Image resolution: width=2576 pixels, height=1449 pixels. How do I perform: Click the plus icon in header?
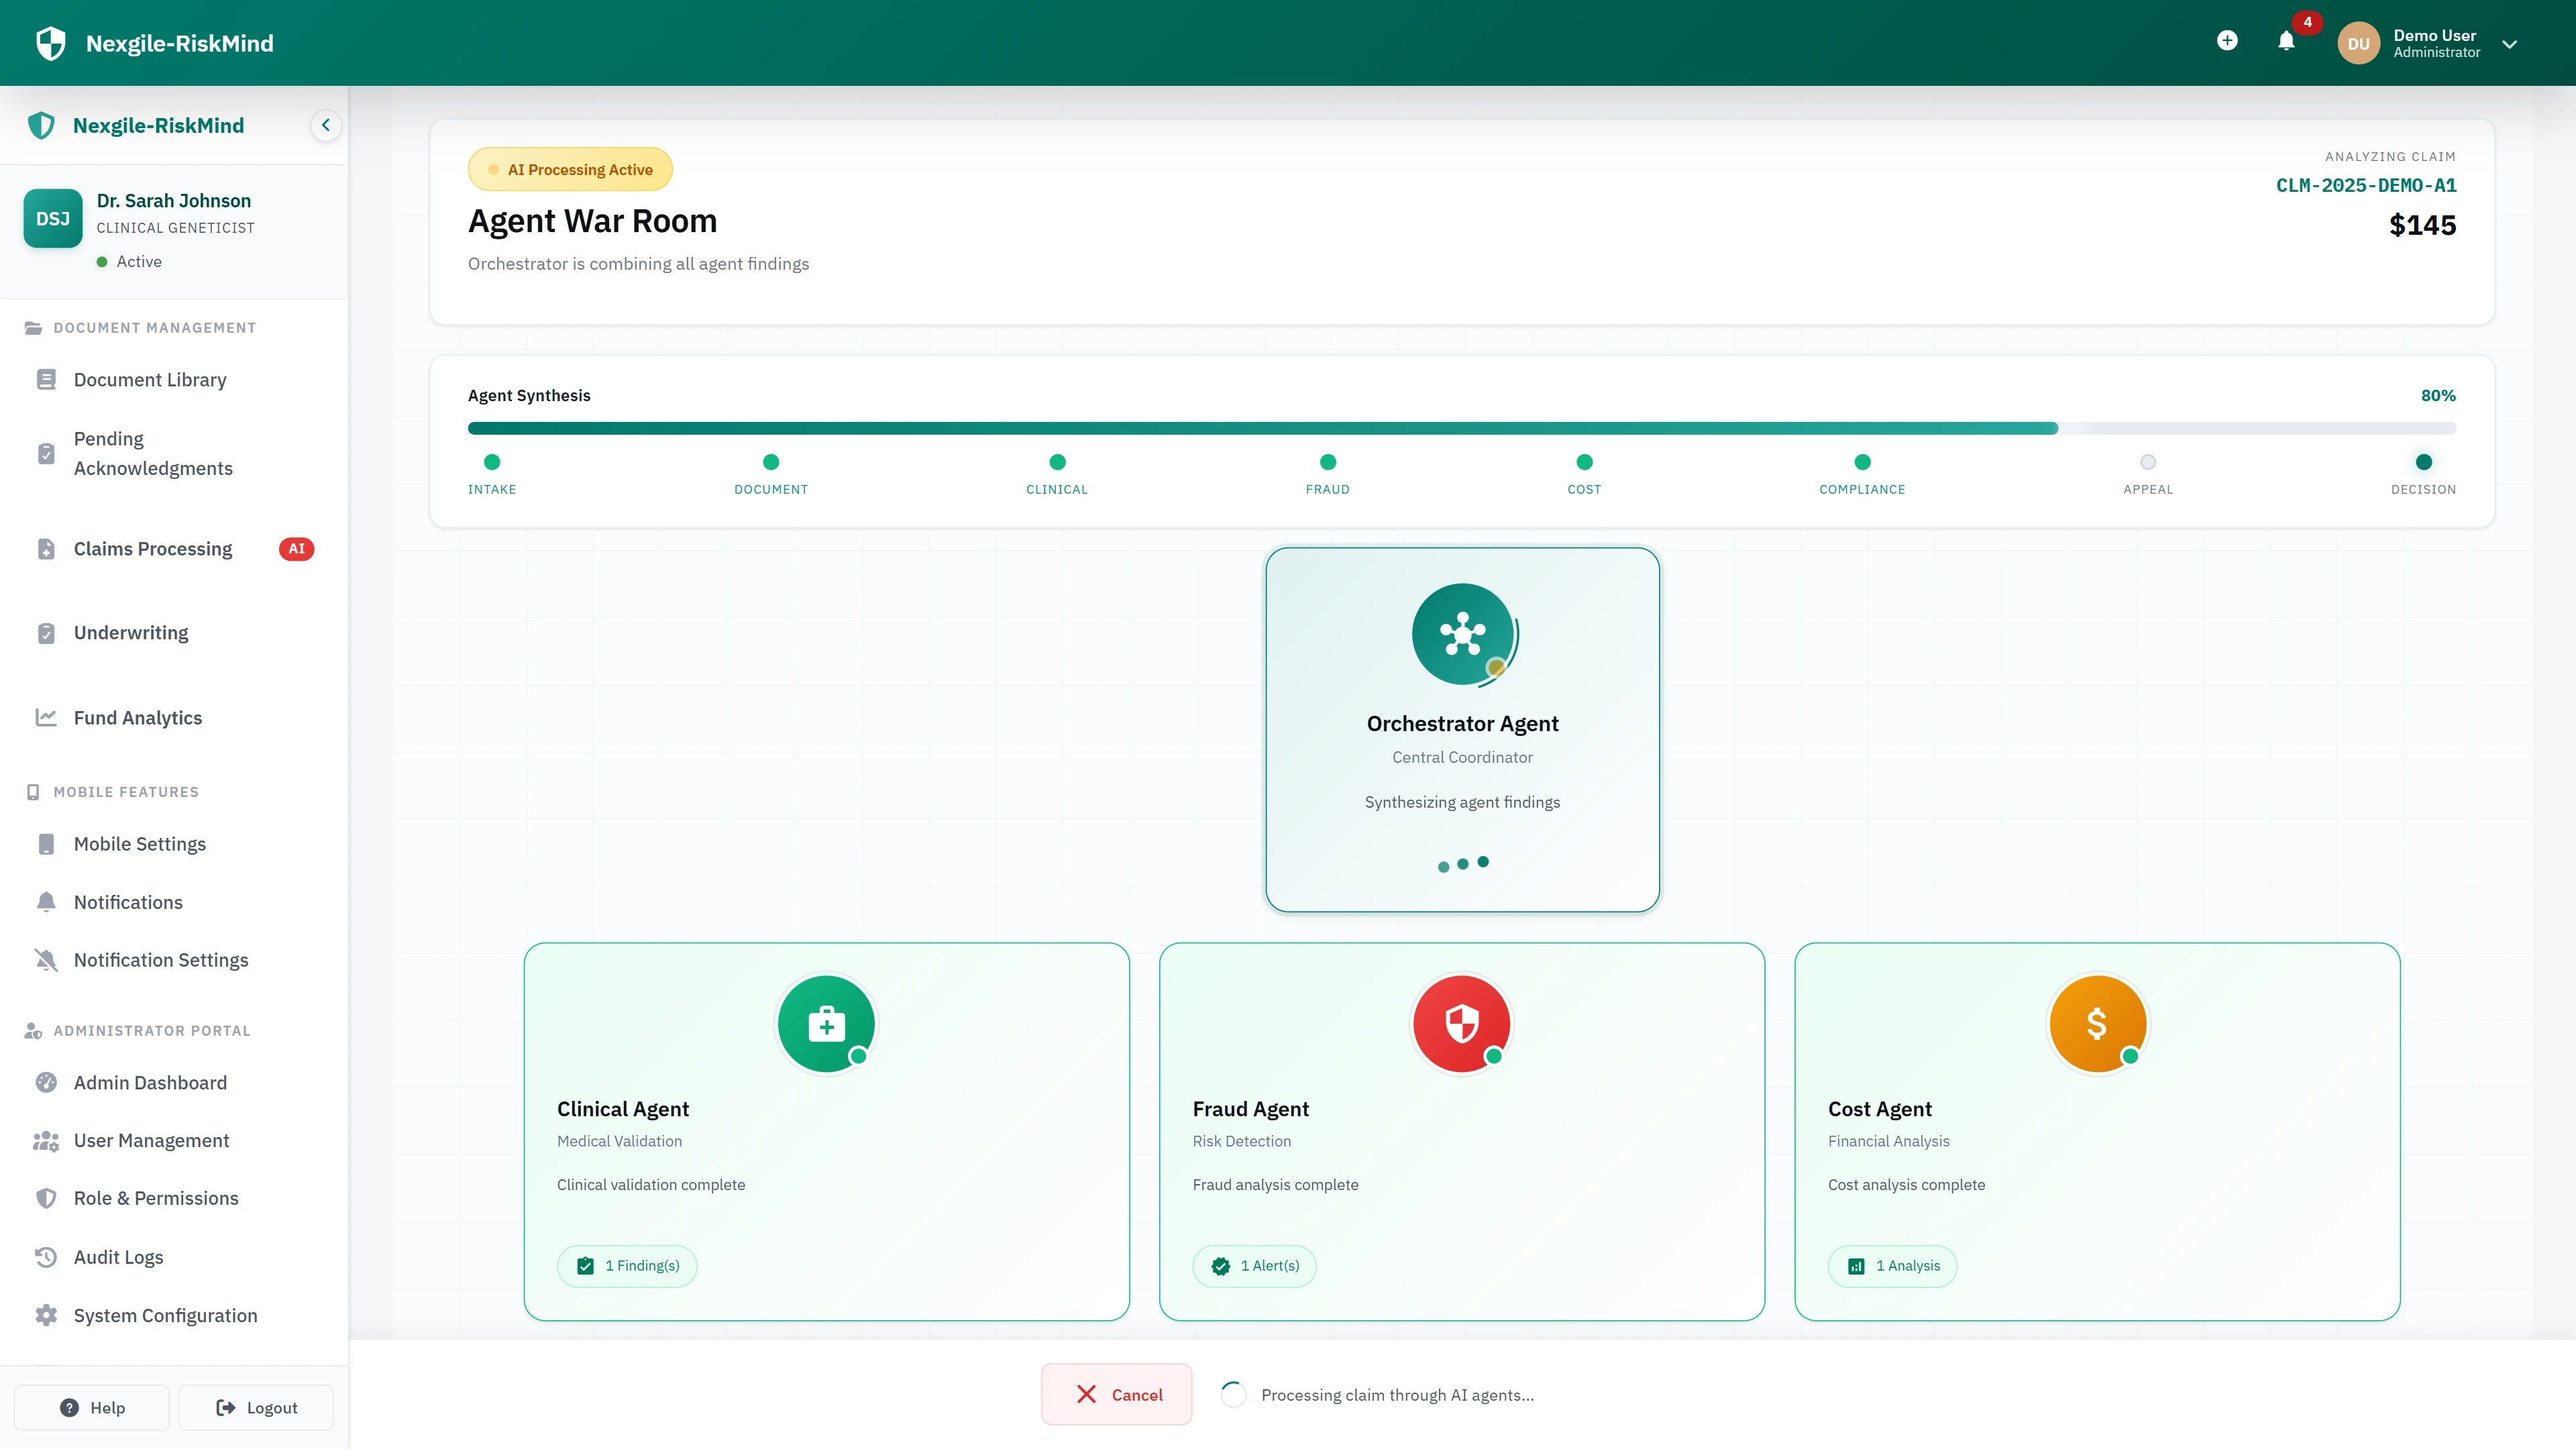tap(2227, 41)
